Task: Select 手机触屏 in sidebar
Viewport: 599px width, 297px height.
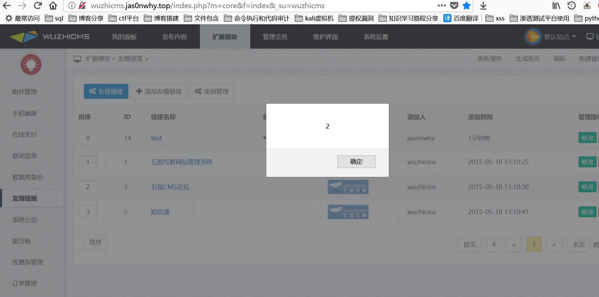Action: (25, 113)
